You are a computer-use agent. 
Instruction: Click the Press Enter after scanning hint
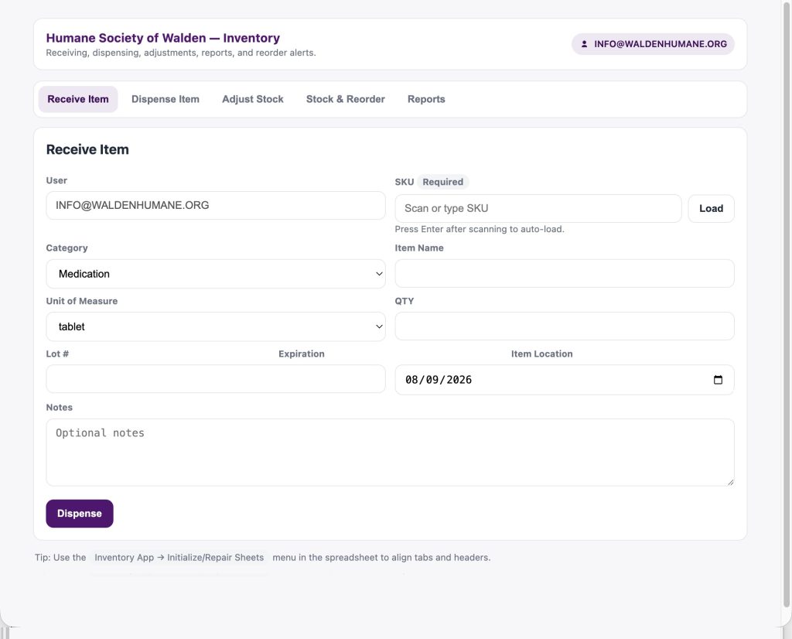(x=480, y=229)
